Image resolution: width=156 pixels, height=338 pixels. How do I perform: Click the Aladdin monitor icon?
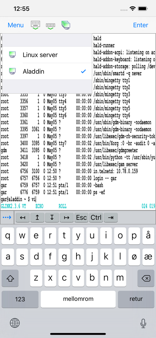[12, 71]
